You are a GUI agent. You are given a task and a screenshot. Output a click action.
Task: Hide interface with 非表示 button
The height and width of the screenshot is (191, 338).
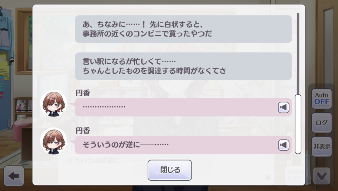click(x=322, y=146)
